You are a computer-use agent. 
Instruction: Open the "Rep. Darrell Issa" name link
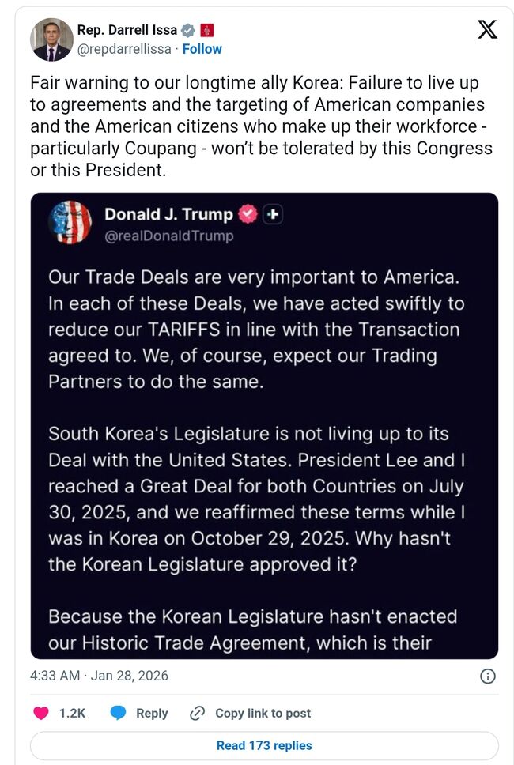[127, 31]
